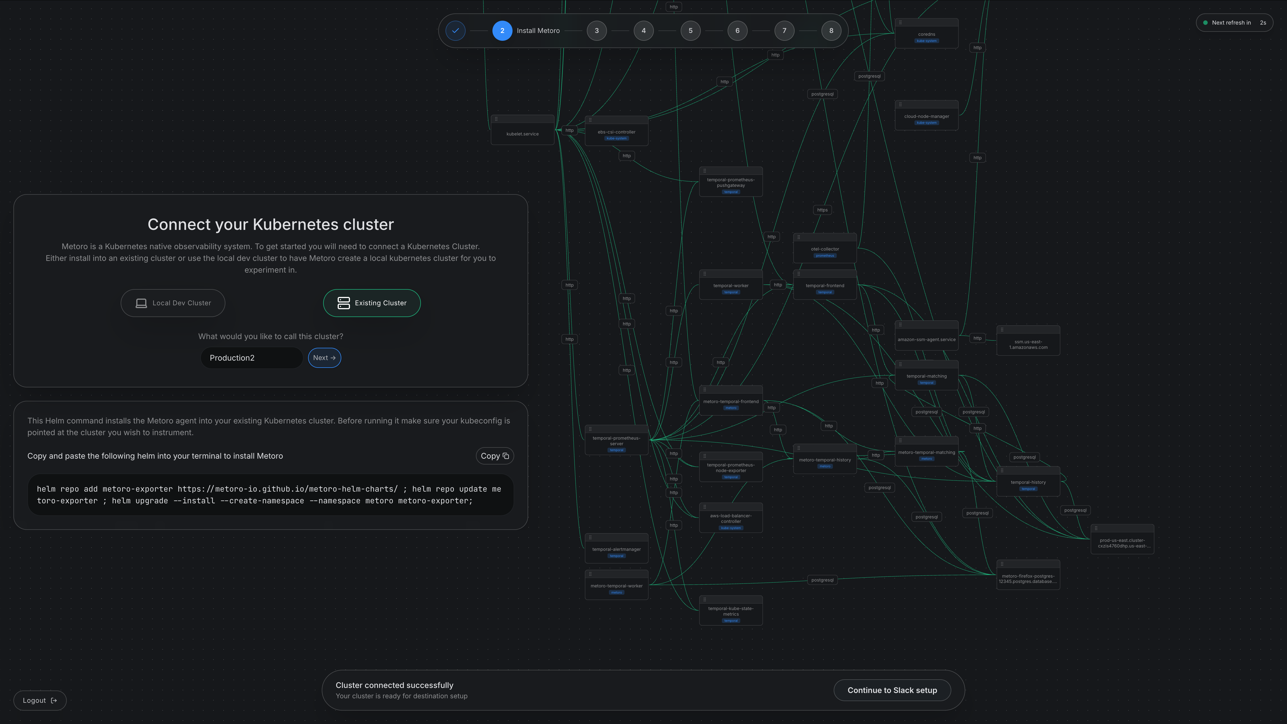Grab the drag handle on temporal-frontend node
Viewport: 1287px width, 724px height.
(x=799, y=274)
